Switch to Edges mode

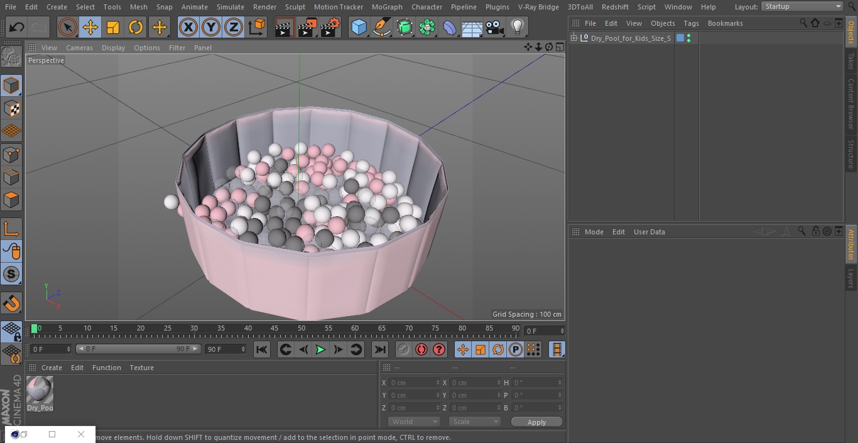tap(11, 177)
